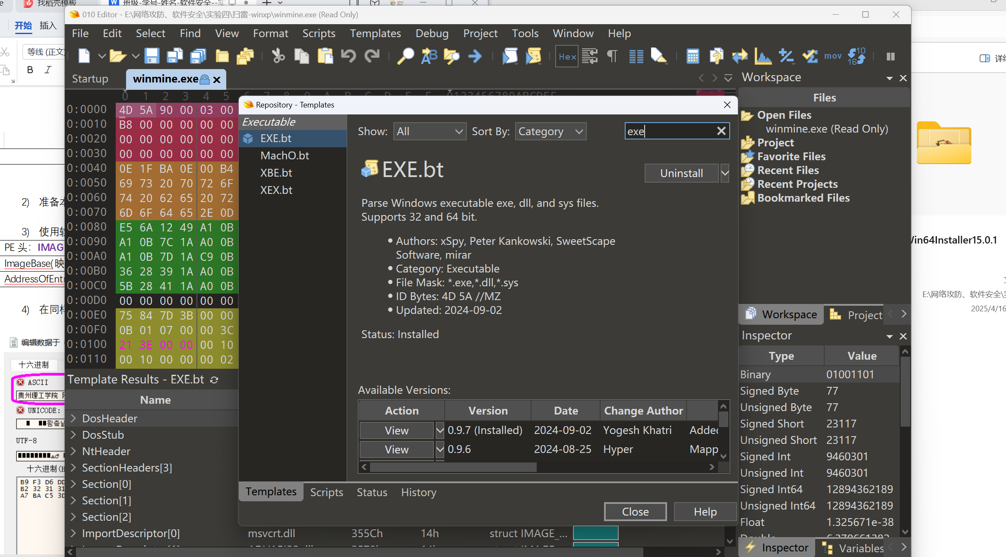Click the Close button in Repository dialog
This screenshot has height=557, width=1006.
pyautogui.click(x=635, y=512)
